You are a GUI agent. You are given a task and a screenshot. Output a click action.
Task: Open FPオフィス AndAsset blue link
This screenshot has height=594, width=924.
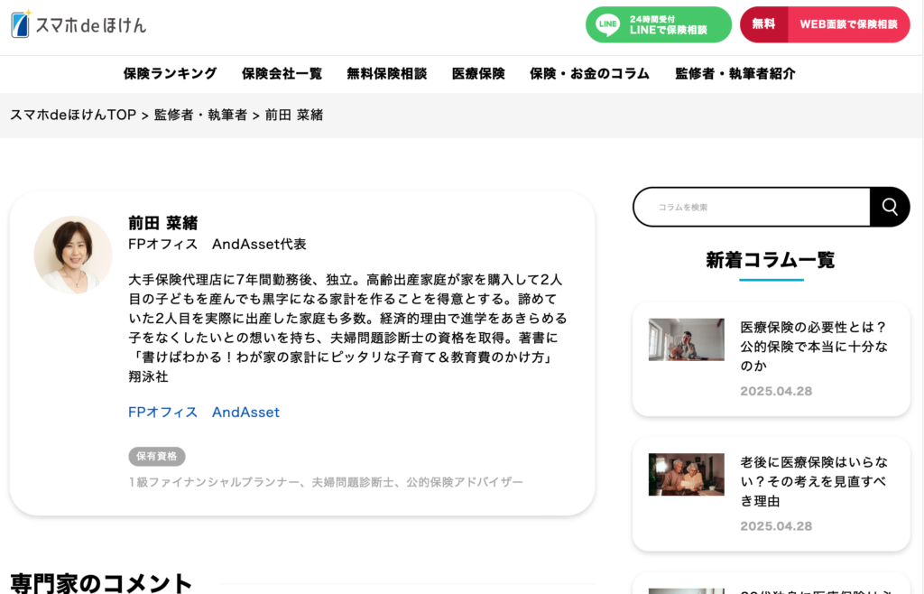tap(204, 412)
